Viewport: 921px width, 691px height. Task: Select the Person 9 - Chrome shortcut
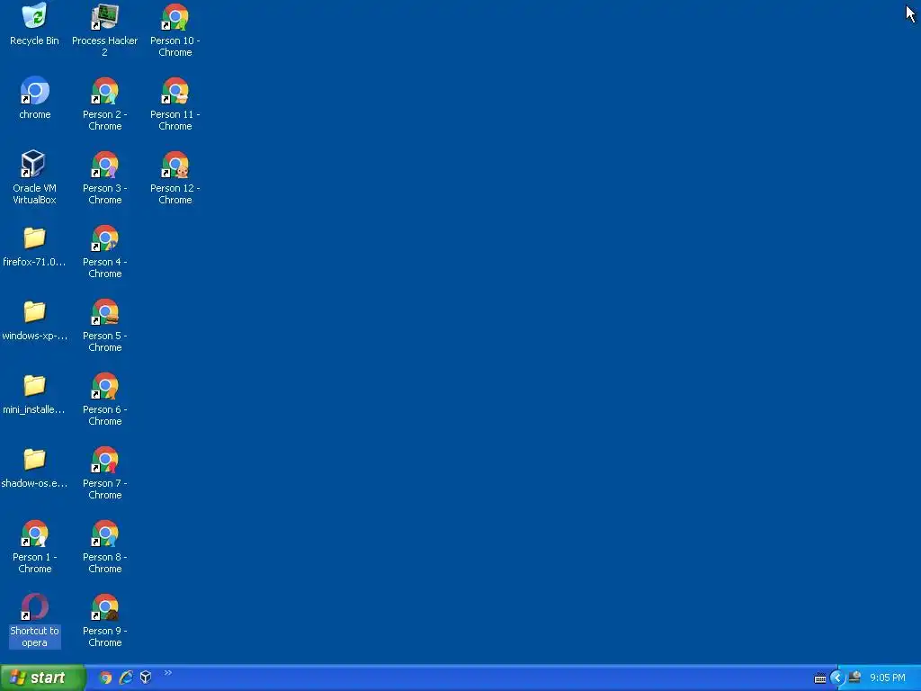104,620
